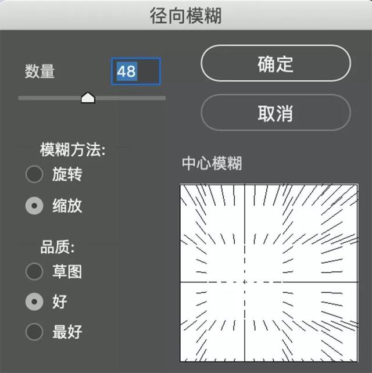Click the 品质 label
372x373 pixels.
tap(58, 247)
